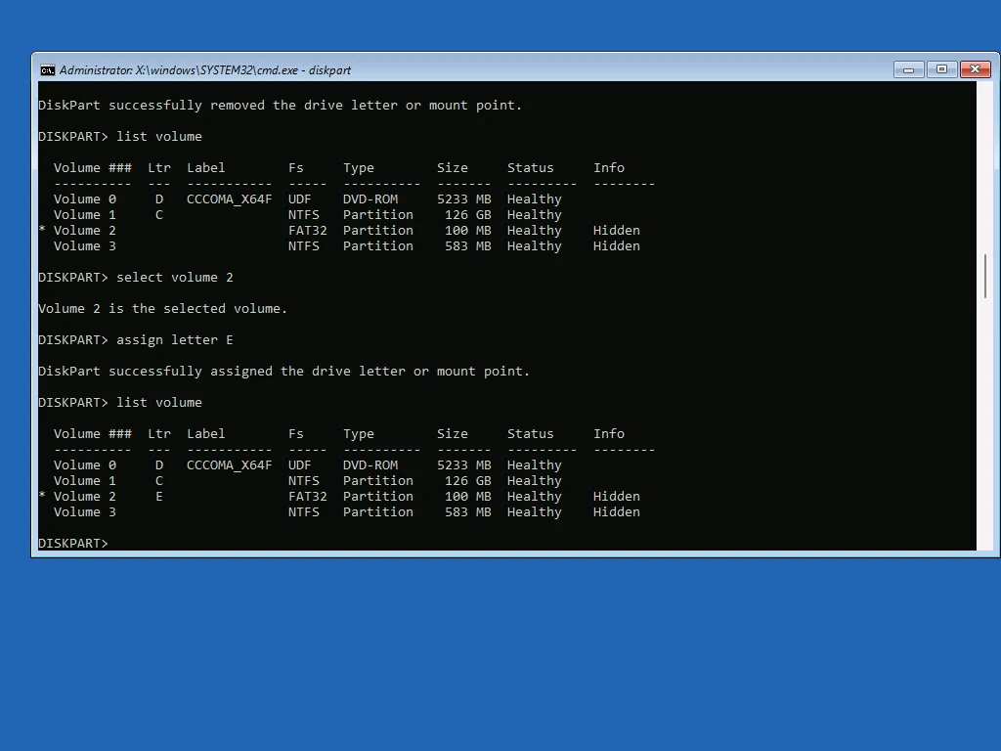Click 'Healthy' status of Volume 0, first table
This screenshot has width=1001, height=751.
535,199
